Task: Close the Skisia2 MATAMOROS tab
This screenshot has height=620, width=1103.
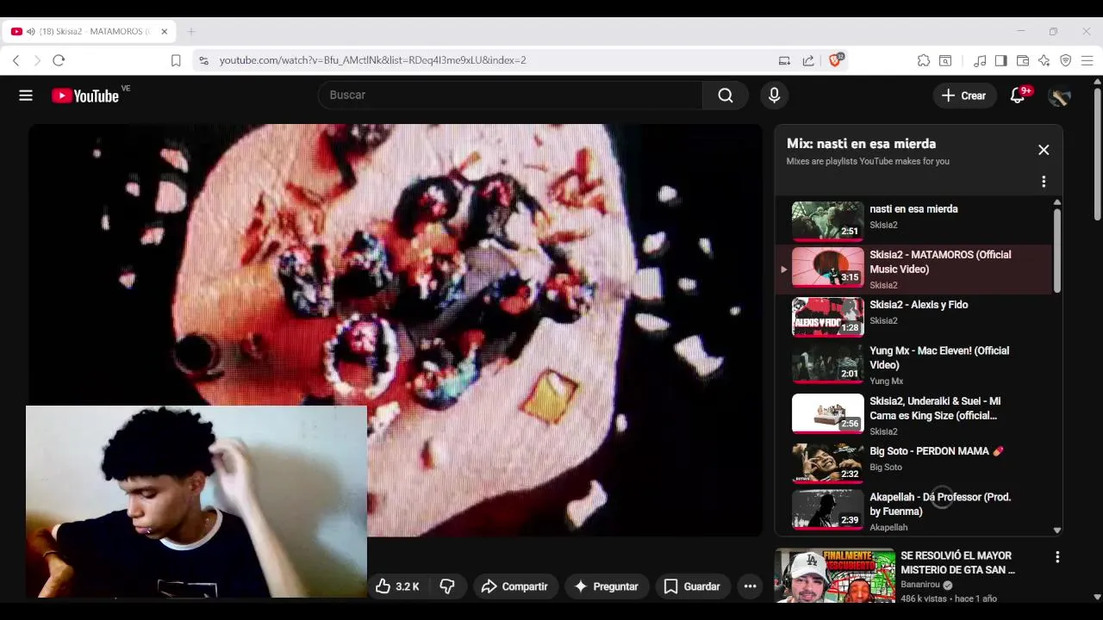Action: click(x=164, y=32)
